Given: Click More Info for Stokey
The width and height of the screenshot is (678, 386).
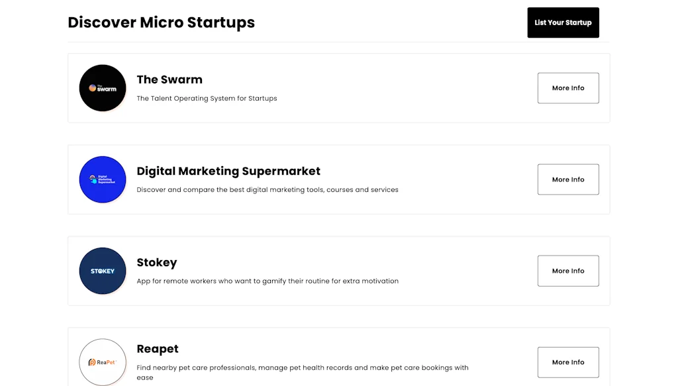Looking at the screenshot, I should (568, 270).
